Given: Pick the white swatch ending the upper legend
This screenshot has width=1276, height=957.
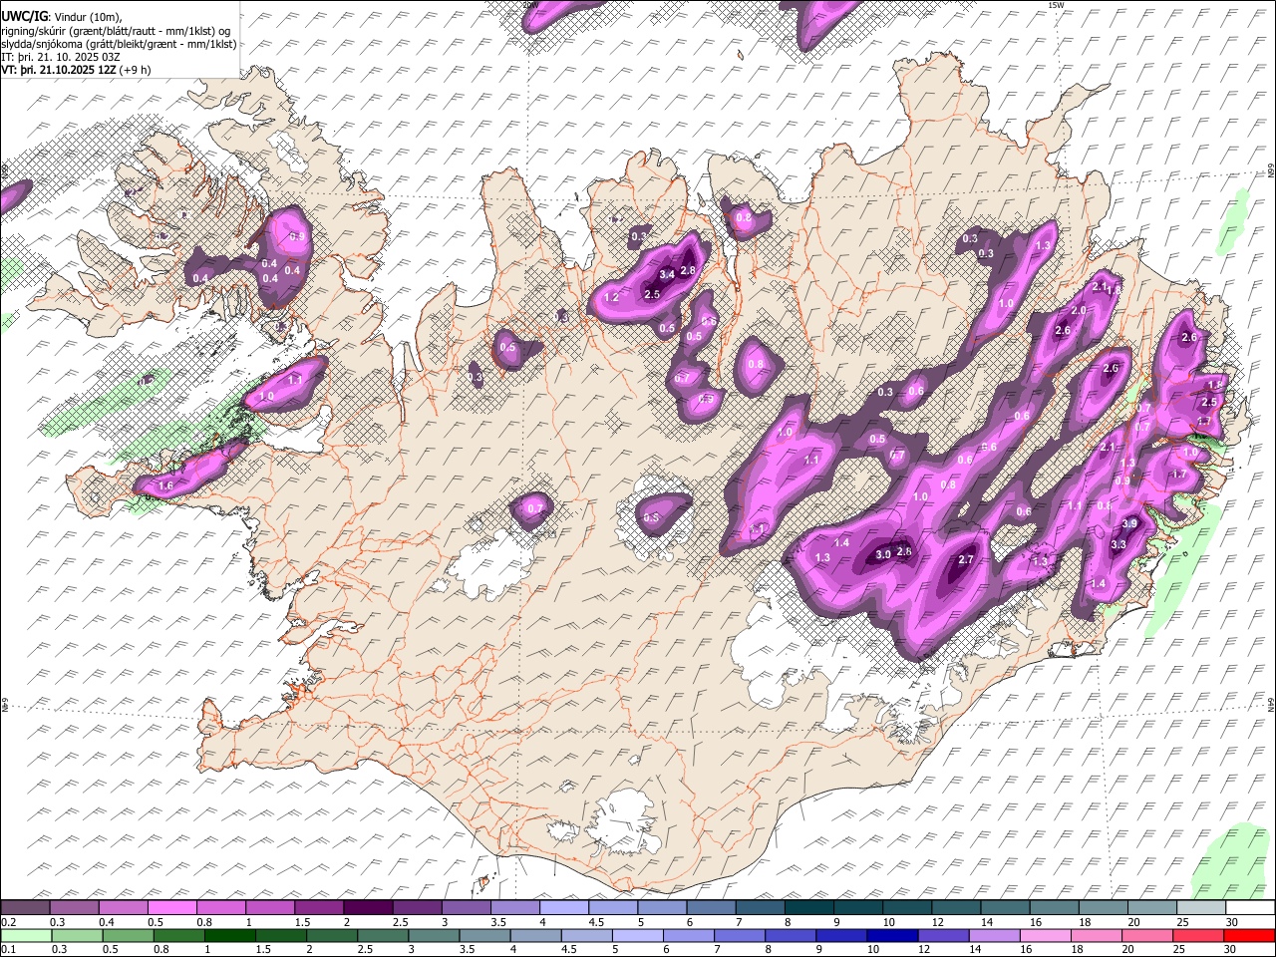Looking at the screenshot, I should (x=1249, y=908).
